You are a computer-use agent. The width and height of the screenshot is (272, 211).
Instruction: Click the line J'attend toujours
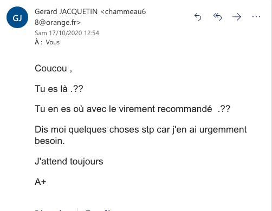pyautogui.click(x=69, y=161)
